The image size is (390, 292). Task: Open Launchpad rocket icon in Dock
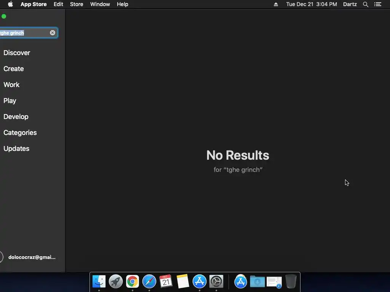click(x=116, y=282)
